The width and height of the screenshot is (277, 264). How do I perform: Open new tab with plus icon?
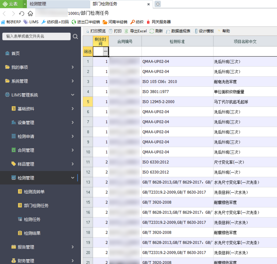[158, 4]
